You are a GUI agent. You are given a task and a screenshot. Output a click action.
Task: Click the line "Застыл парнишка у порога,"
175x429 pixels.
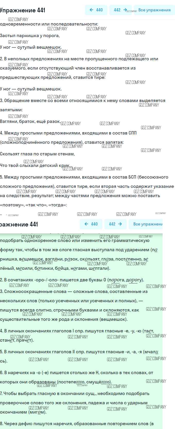click(x=30, y=36)
